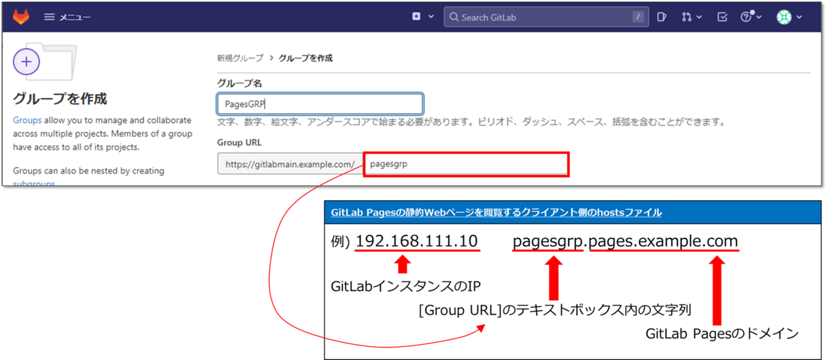Click the Group URL field containing pagesgrp
Image resolution: width=827 pixels, height=360 pixels.
pyautogui.click(x=466, y=165)
